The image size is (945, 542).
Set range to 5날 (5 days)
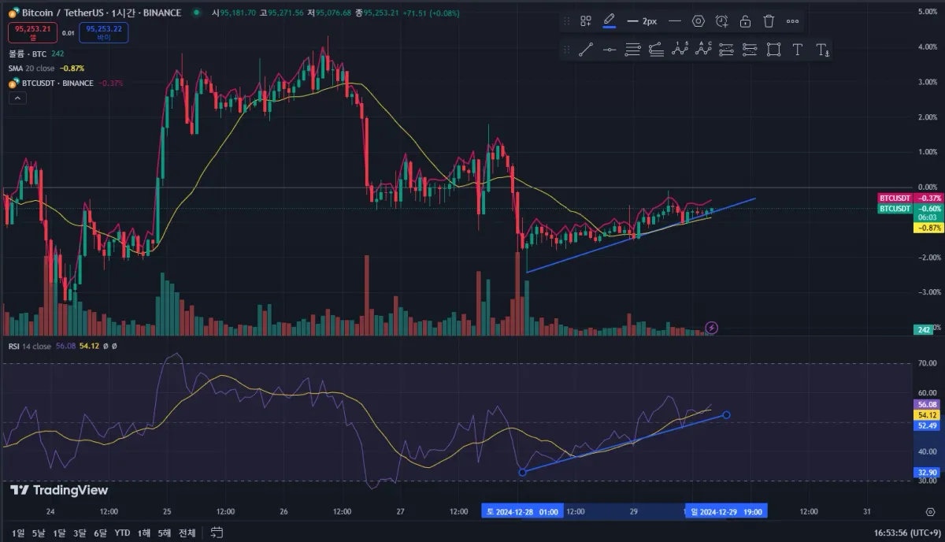pos(39,533)
